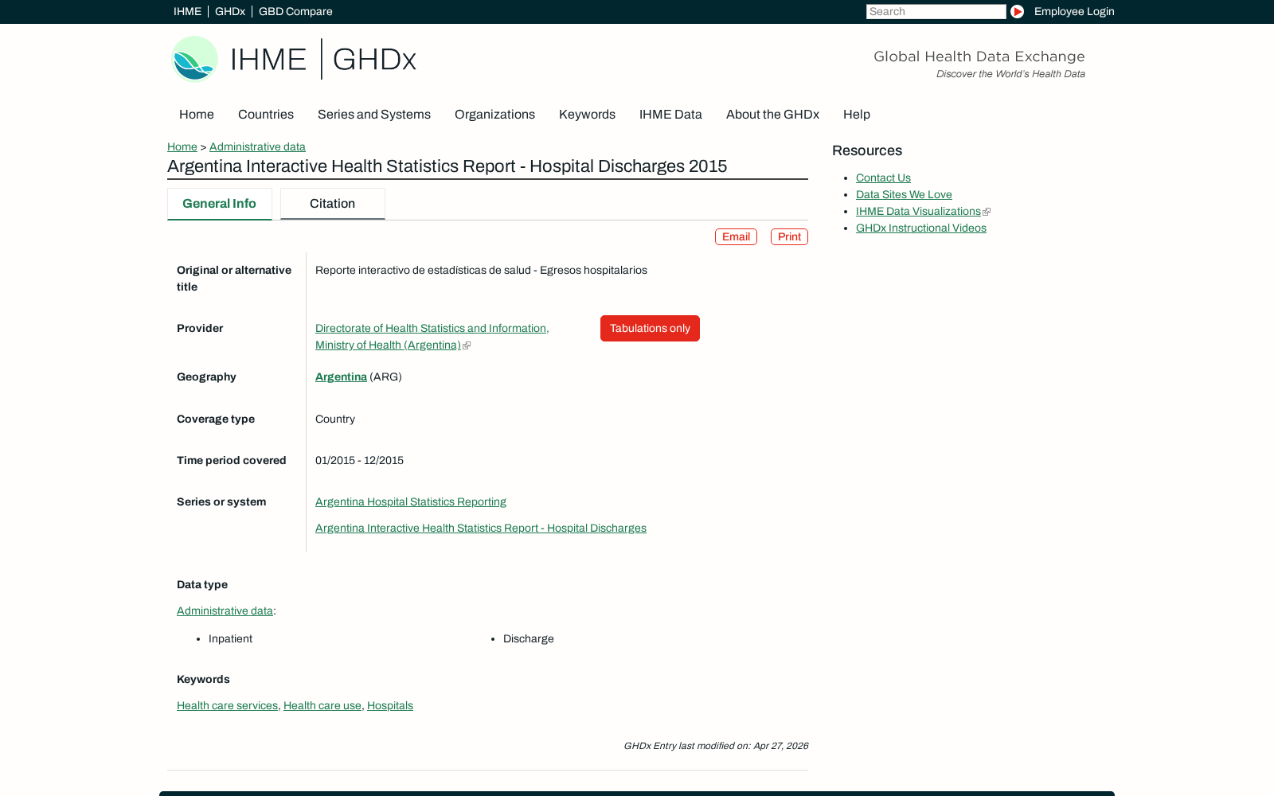Select the General Info tab
This screenshot has height=796, width=1274.
click(x=219, y=204)
